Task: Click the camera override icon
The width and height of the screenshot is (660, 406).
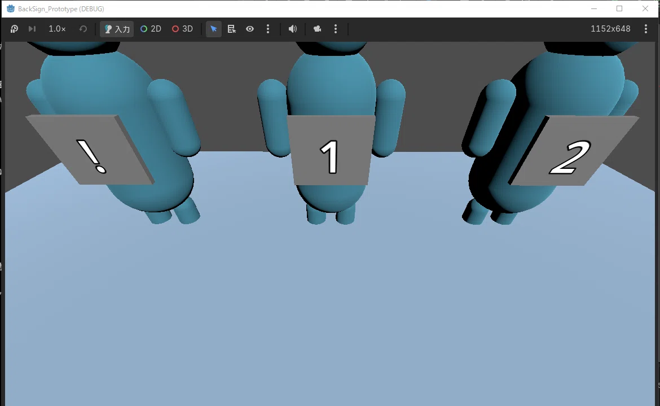Action: pyautogui.click(x=317, y=29)
